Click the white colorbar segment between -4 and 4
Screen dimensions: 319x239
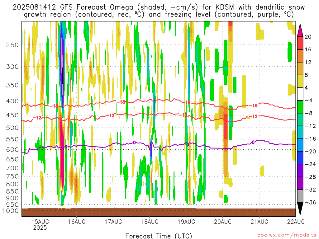point(300,94)
